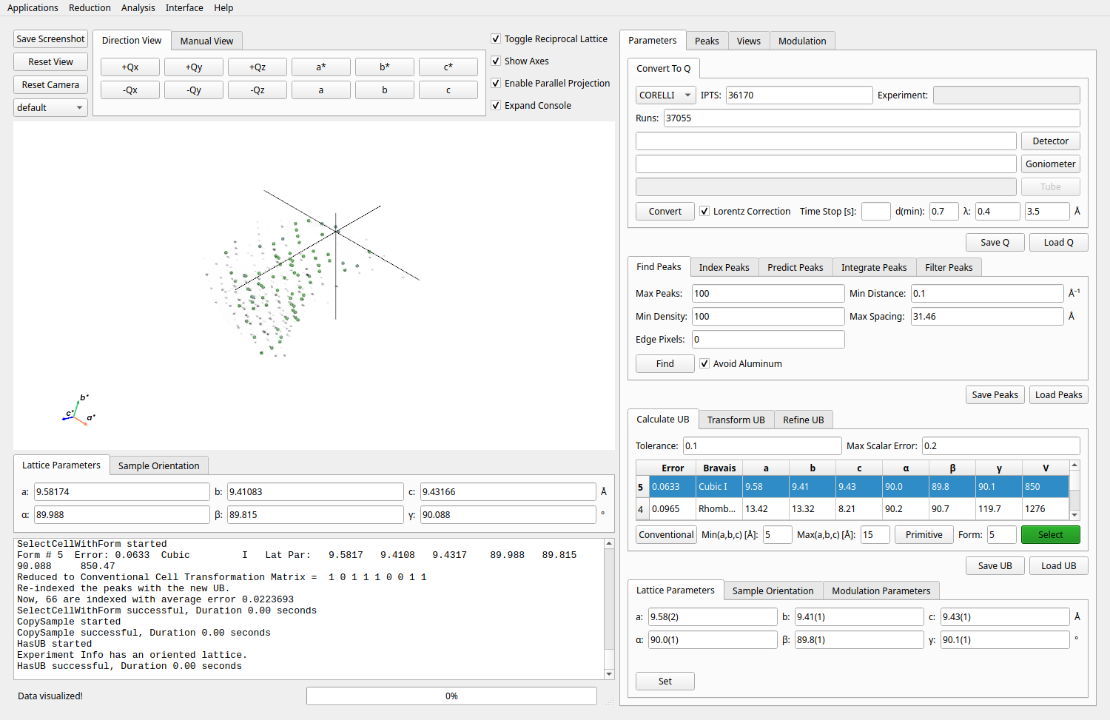Click the orientation axes gizmo in viewport
The height and width of the screenshot is (720, 1110).
(79, 410)
